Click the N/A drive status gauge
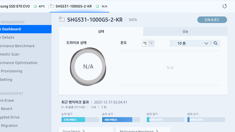This screenshot has height=132, width=235. [88, 67]
